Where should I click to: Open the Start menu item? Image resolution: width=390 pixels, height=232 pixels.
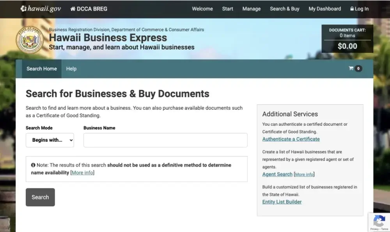228,9
